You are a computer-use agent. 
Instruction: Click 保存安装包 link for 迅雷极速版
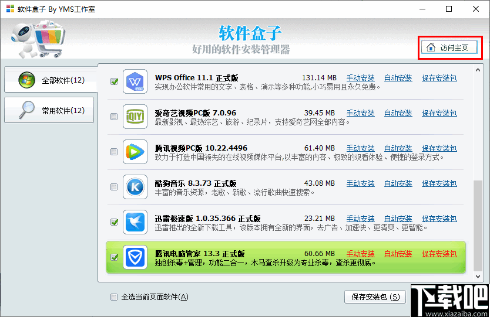click(x=439, y=219)
